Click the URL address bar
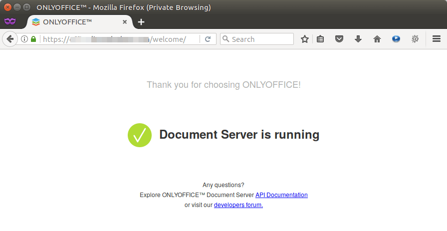Screen dimensions: 447x231 [120, 39]
